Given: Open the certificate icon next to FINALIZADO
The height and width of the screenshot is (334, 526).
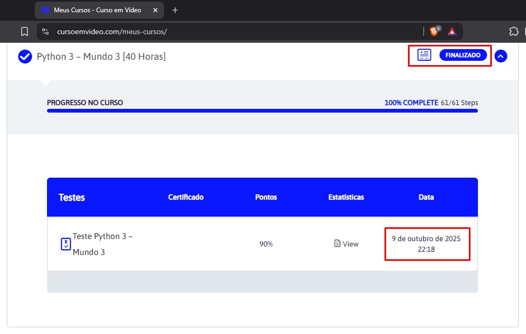Looking at the screenshot, I should 425,55.
